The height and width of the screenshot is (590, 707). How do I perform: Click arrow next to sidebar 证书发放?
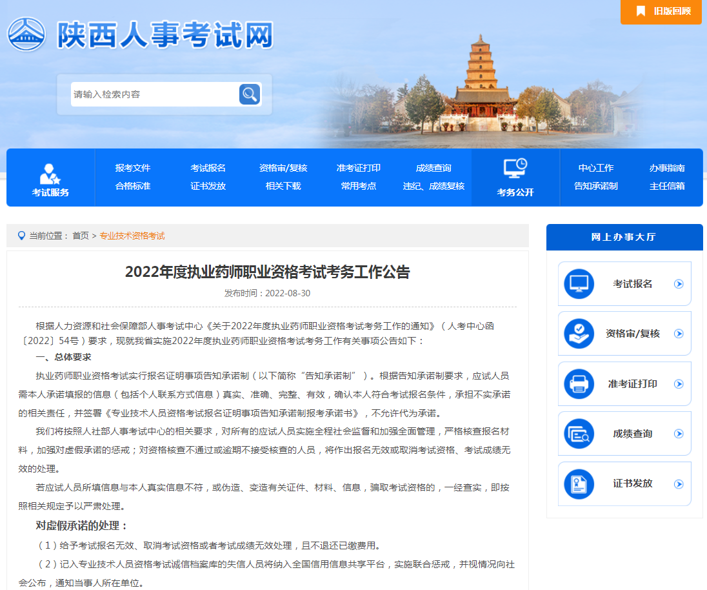tap(678, 483)
